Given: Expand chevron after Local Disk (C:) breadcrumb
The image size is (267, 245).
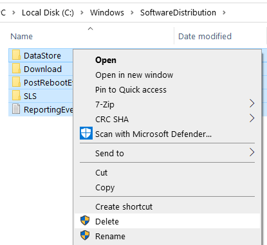Looking at the screenshot, I should pos(82,13).
